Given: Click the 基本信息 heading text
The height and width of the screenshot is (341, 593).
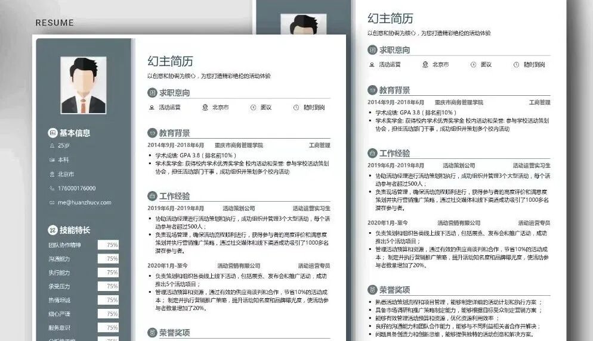Looking at the screenshot, I should pos(75,133).
